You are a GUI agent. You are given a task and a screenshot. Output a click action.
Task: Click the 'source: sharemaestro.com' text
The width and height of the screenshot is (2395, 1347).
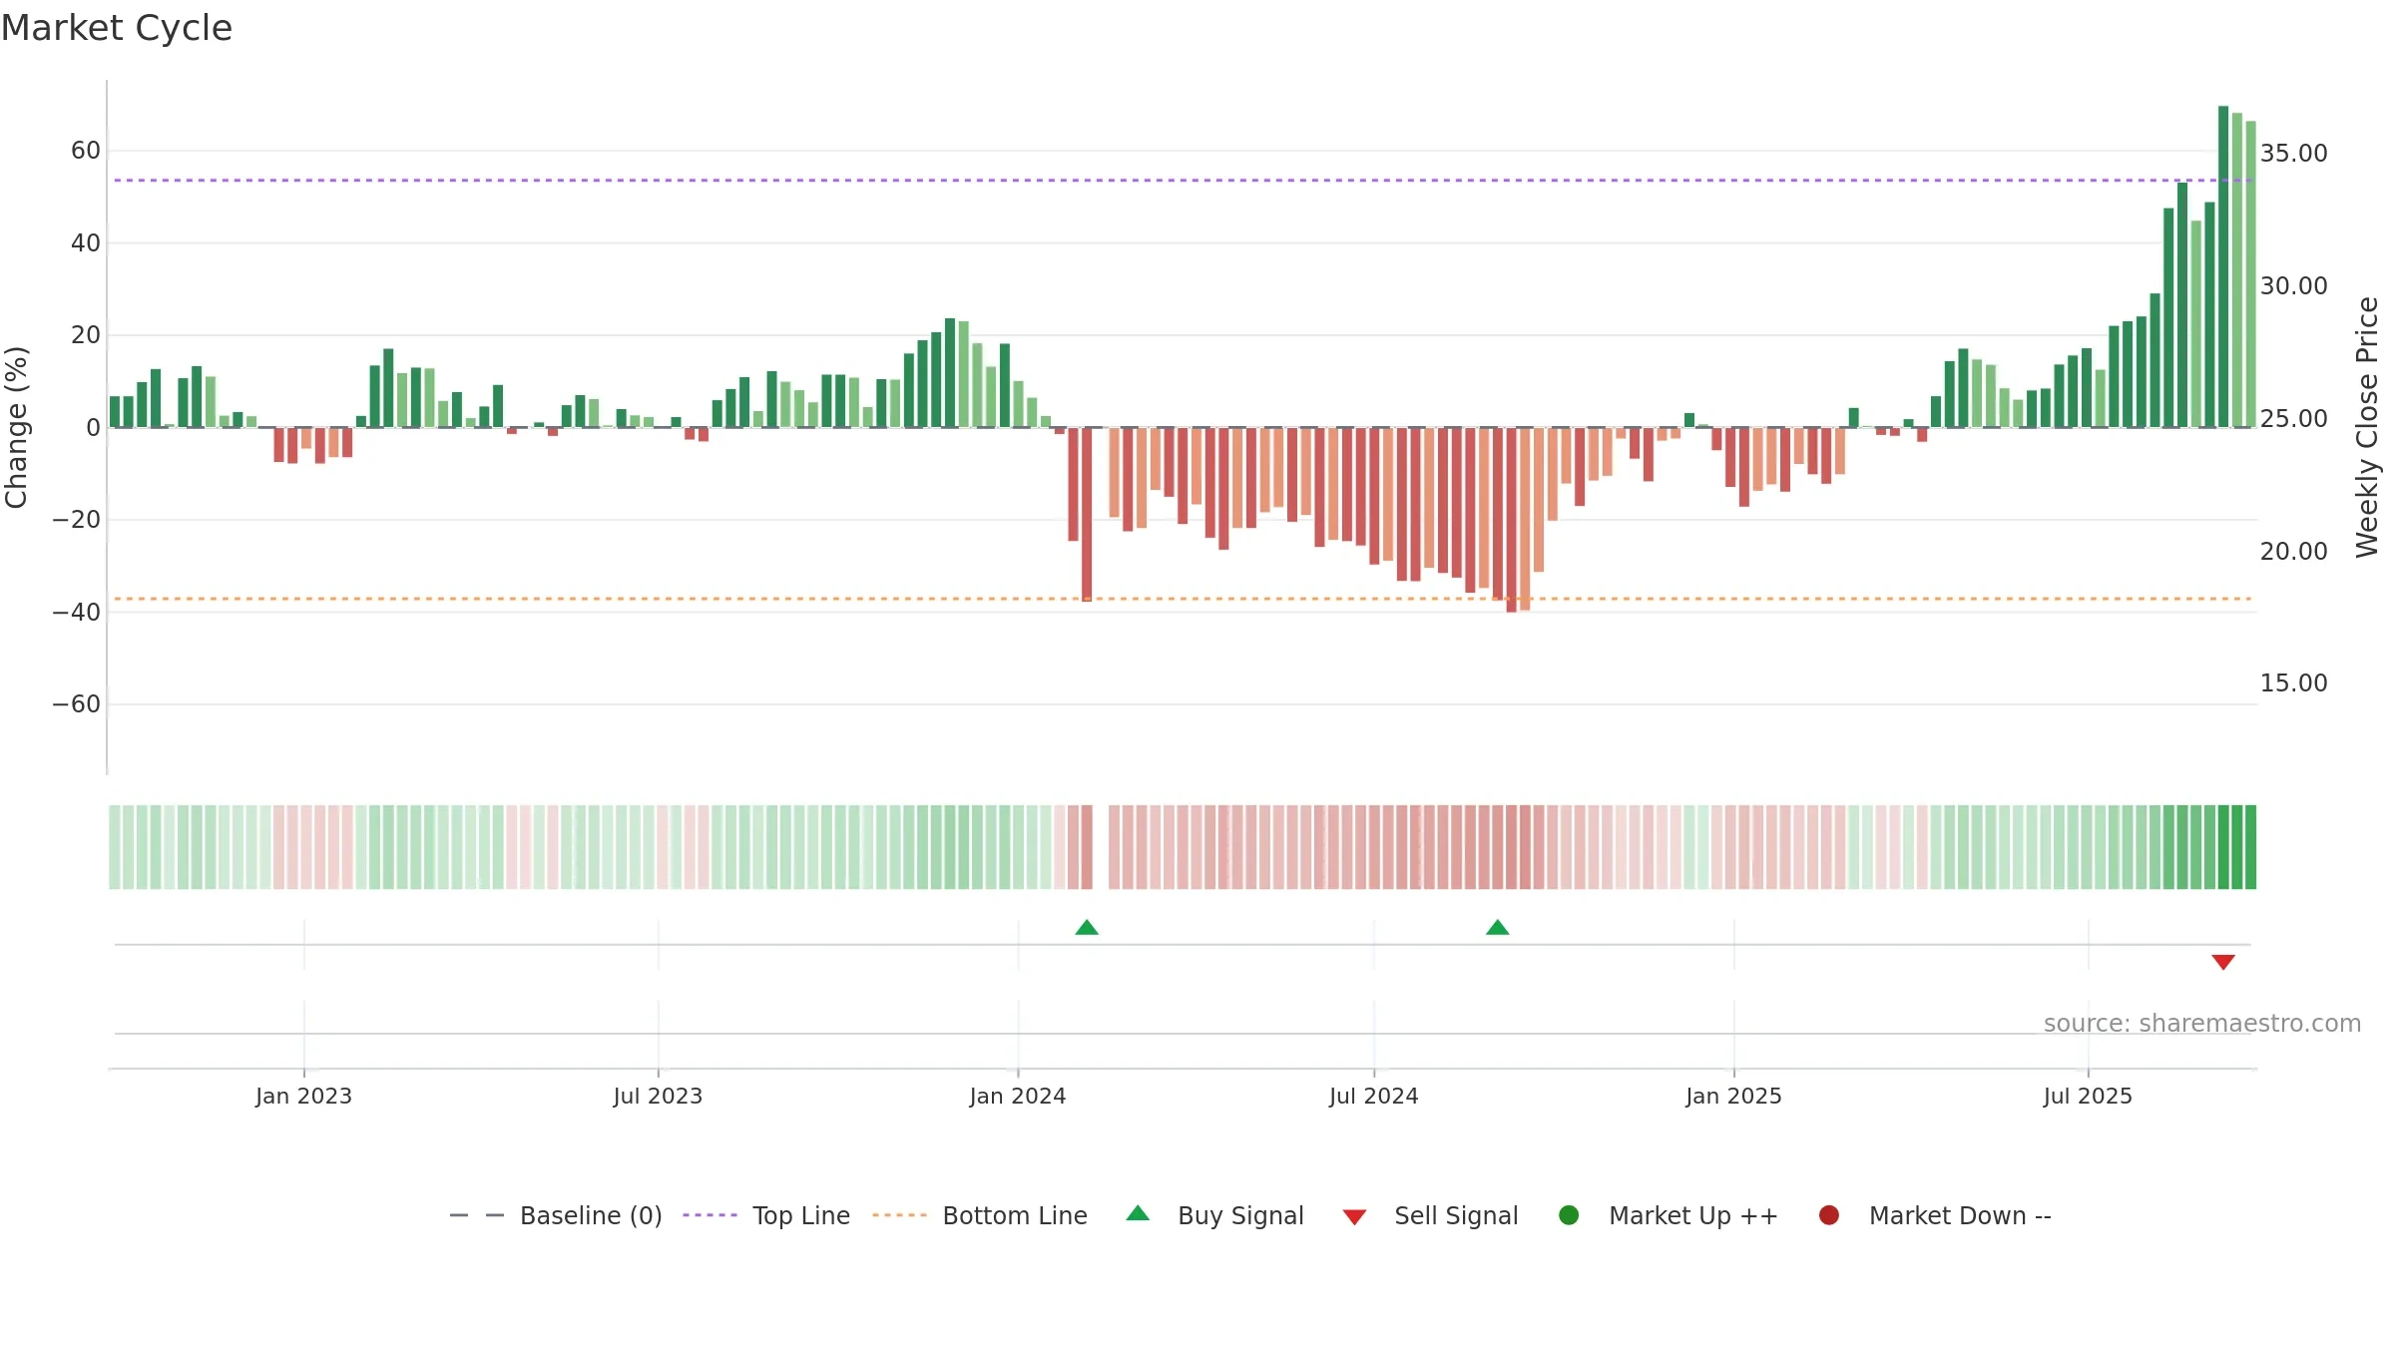(2202, 1024)
